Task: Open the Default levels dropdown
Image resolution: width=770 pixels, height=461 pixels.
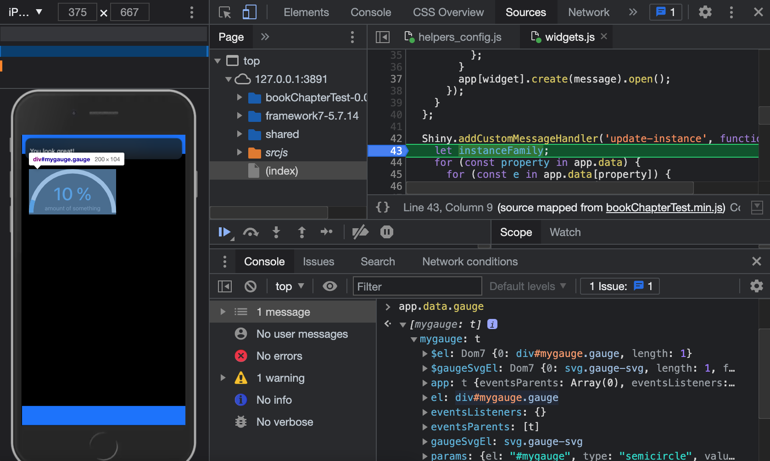Action: [x=528, y=286]
